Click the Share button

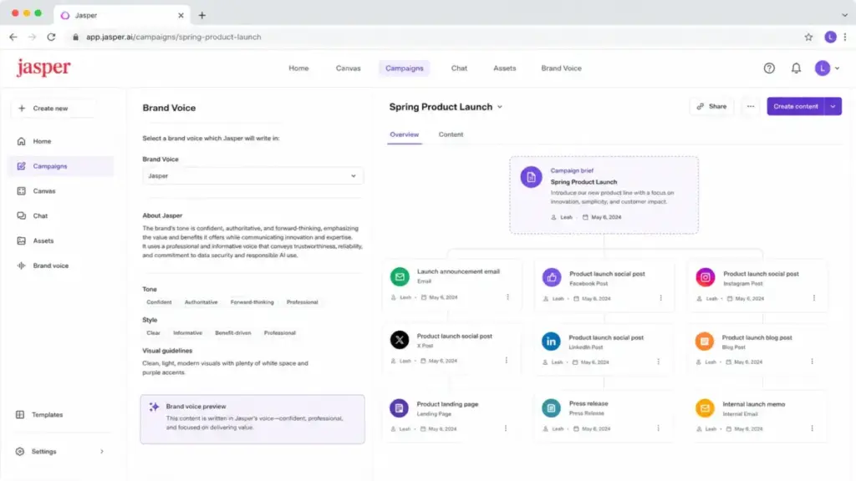click(x=712, y=106)
